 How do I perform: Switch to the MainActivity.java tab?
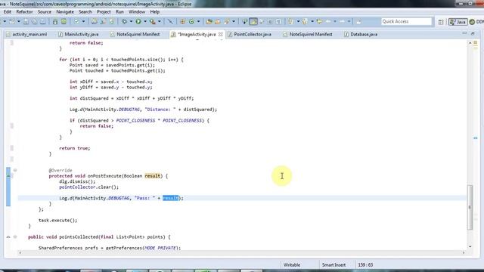coord(79,34)
